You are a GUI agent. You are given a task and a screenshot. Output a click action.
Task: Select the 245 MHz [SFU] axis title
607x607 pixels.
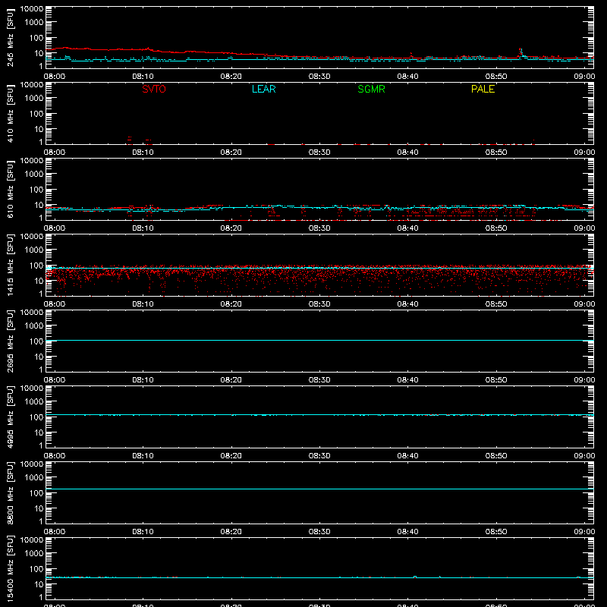[10, 38]
